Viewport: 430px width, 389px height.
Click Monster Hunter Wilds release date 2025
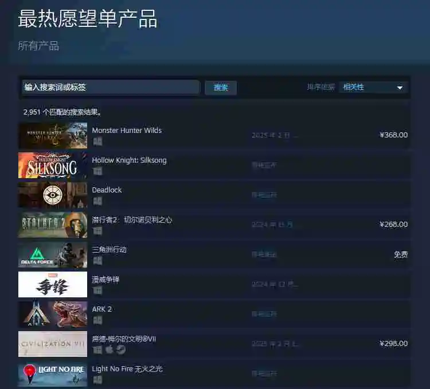[x=274, y=135]
